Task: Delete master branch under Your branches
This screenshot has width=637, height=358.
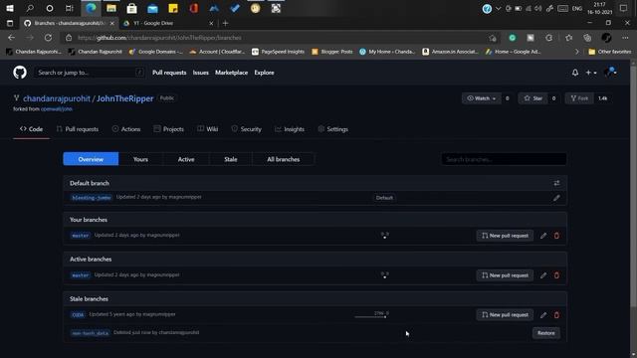Action: tap(556, 236)
